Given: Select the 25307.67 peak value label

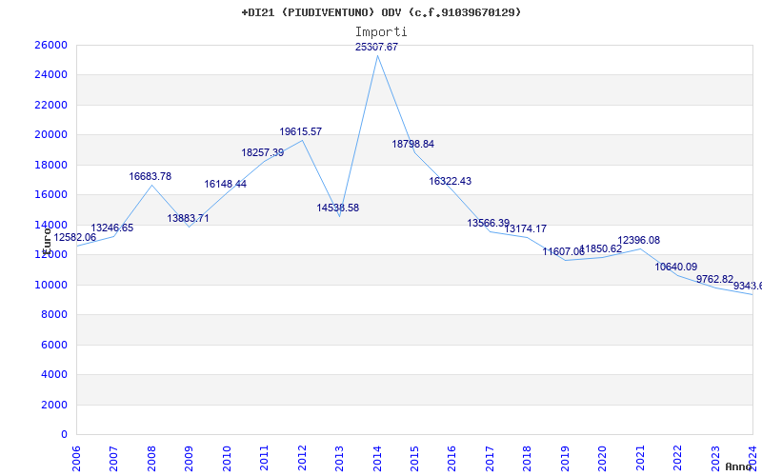Looking at the screenshot, I should (376, 47).
